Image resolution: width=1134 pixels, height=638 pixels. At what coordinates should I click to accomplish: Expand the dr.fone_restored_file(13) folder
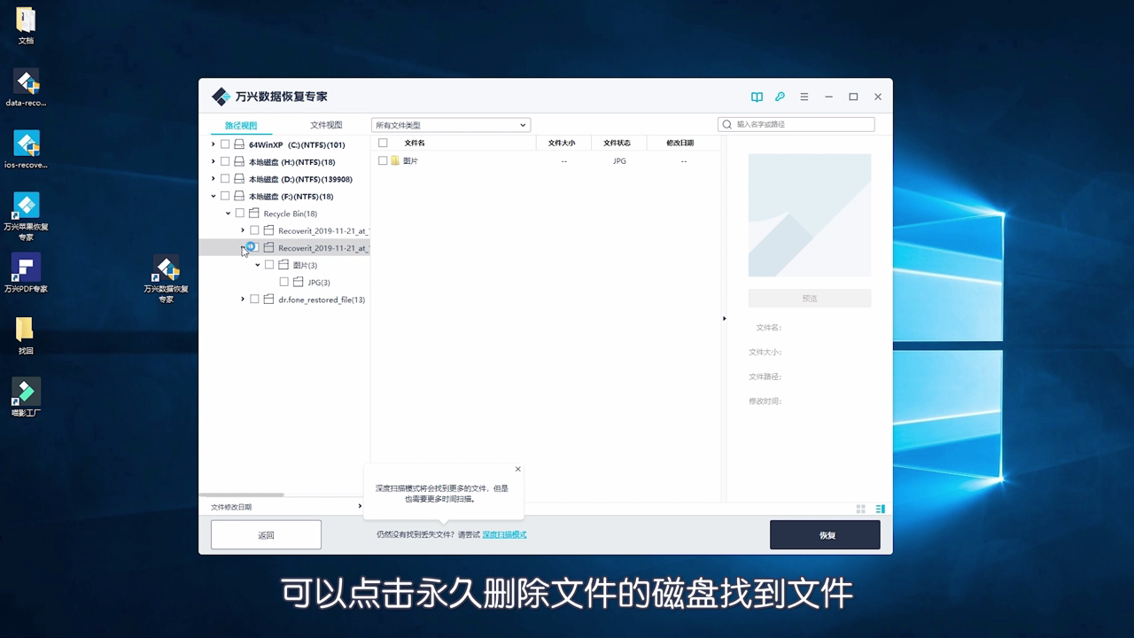coord(242,300)
